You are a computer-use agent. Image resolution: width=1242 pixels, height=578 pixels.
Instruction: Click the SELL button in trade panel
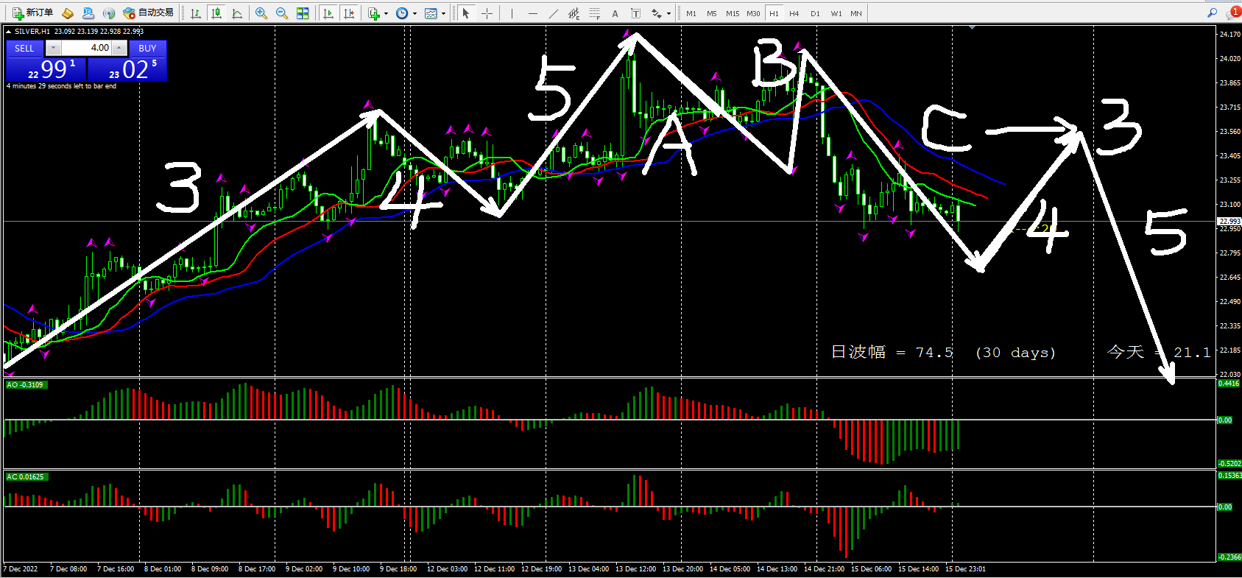pyautogui.click(x=24, y=48)
